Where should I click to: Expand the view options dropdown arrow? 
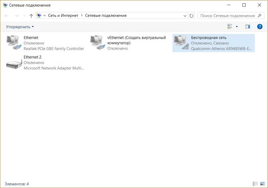[237, 27]
